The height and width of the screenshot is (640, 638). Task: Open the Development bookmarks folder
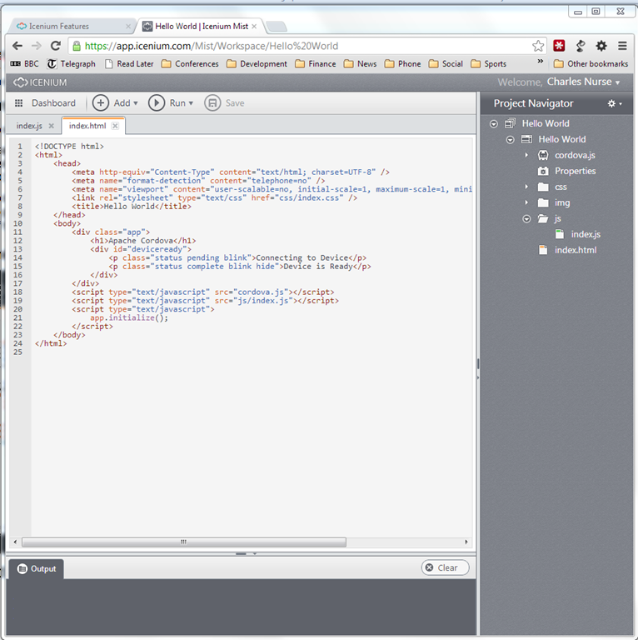(x=257, y=63)
